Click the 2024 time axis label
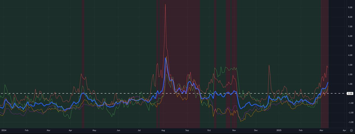 pos(4,130)
